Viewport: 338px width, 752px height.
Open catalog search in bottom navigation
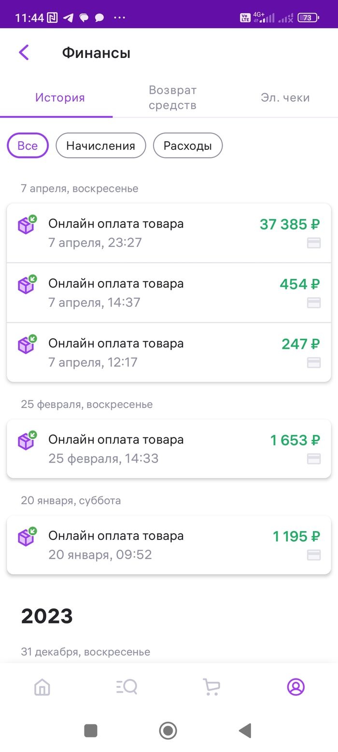(x=127, y=687)
